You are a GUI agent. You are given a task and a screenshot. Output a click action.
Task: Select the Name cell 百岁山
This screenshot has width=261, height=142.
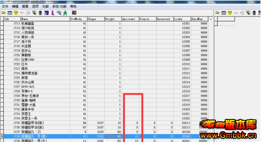(x=45, y=51)
